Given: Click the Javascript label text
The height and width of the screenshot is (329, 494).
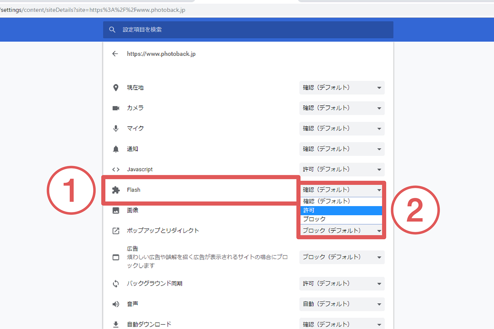Looking at the screenshot, I should [140, 170].
